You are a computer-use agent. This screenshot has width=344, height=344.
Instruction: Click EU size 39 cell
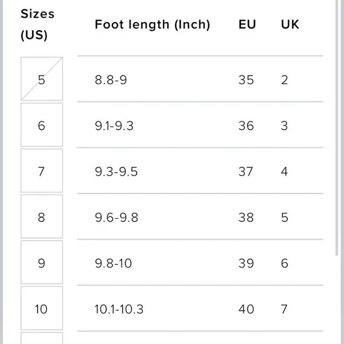click(x=246, y=263)
